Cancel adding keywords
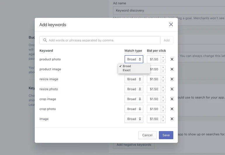The width and height of the screenshot is (225, 155). pyautogui.click(x=147, y=135)
